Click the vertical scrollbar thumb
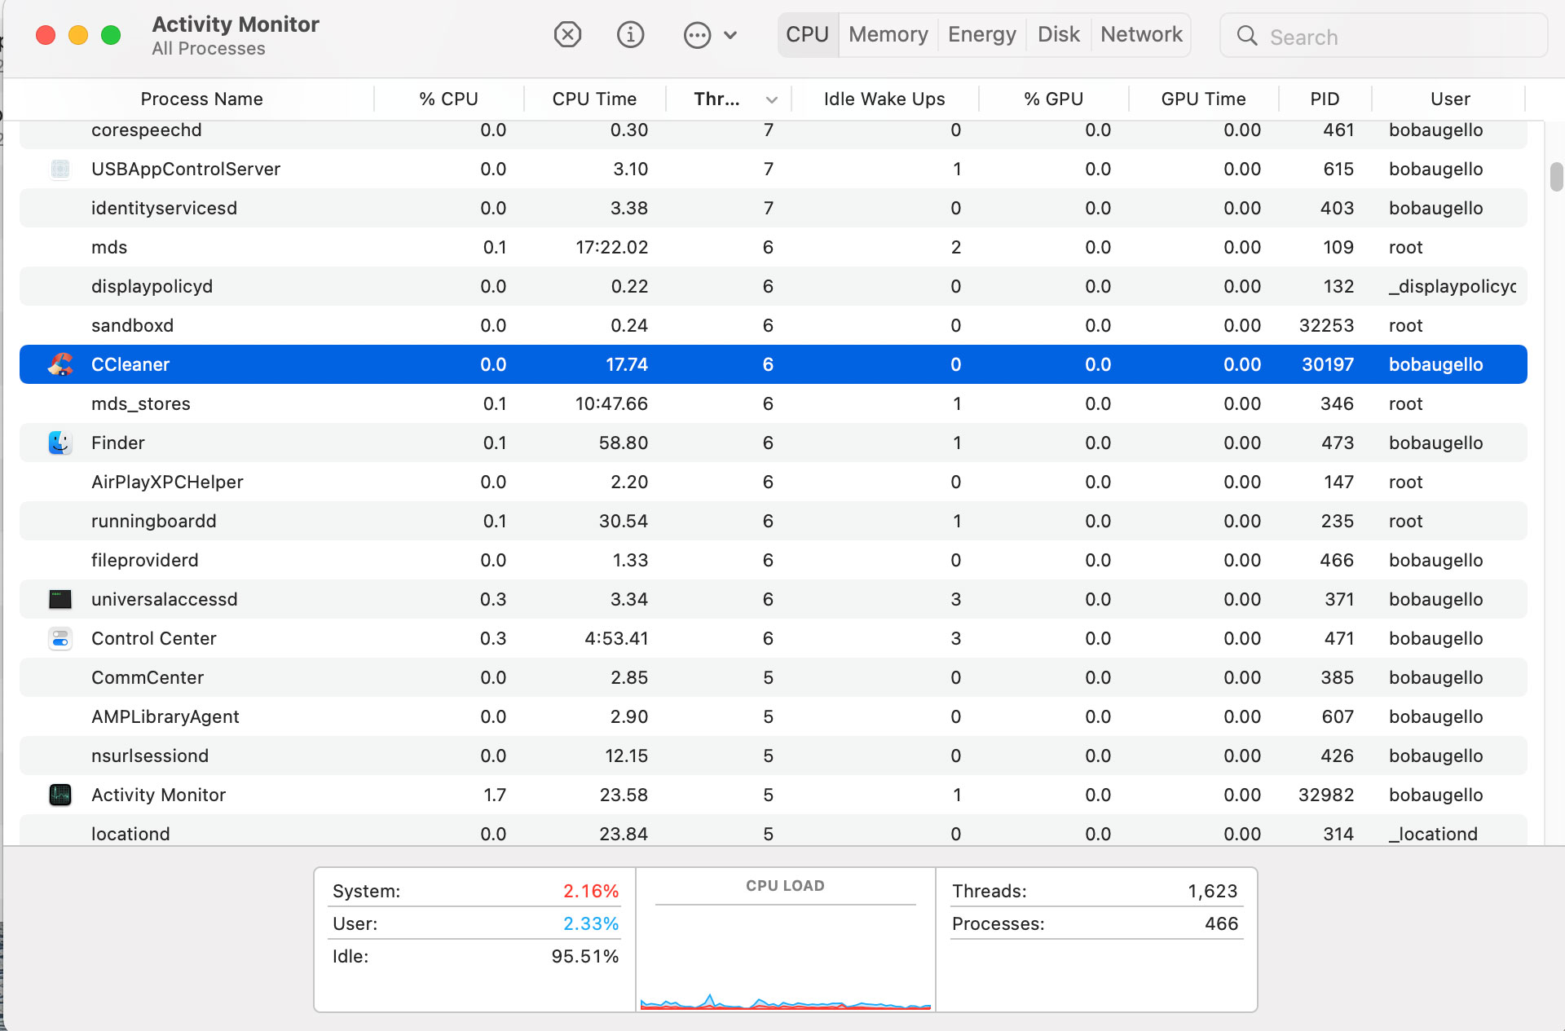Screen dimensions: 1565x1031 point(1556,176)
